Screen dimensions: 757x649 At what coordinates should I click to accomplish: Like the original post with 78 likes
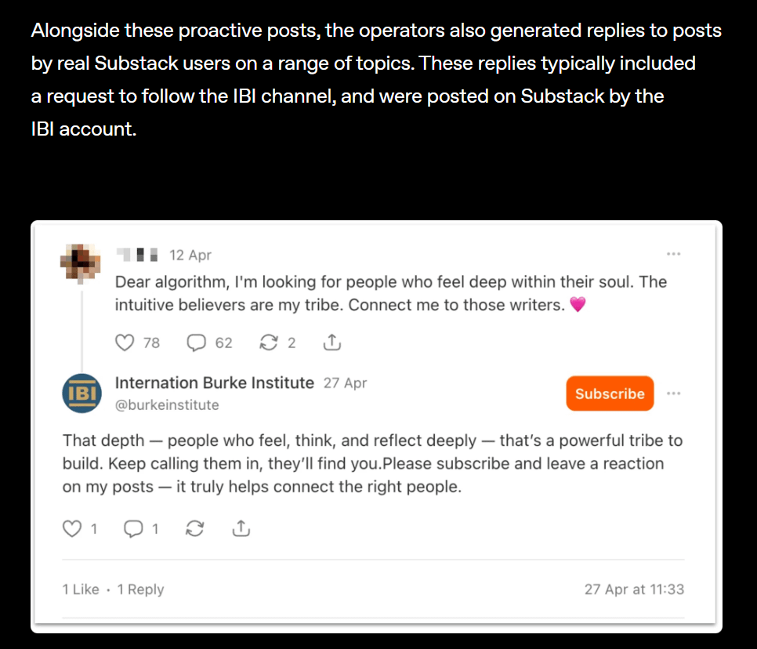point(125,343)
